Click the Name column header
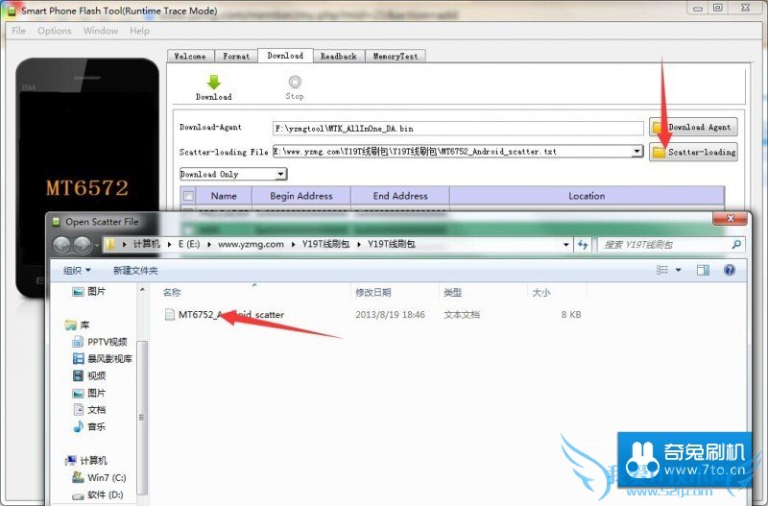This screenshot has width=768, height=506. click(x=224, y=196)
